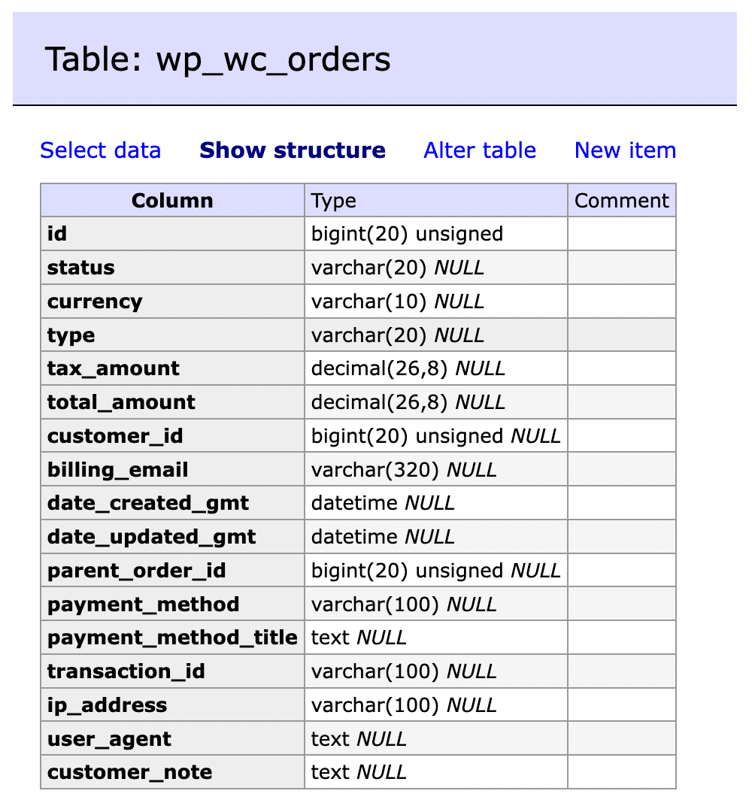Select the payment_method_title column name
Screen dimensions: 752x812
pyautogui.click(x=172, y=637)
